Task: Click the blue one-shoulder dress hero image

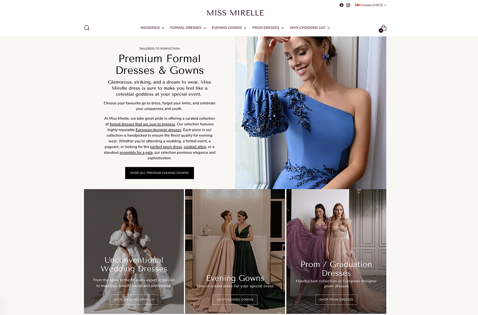Action: 311,113
